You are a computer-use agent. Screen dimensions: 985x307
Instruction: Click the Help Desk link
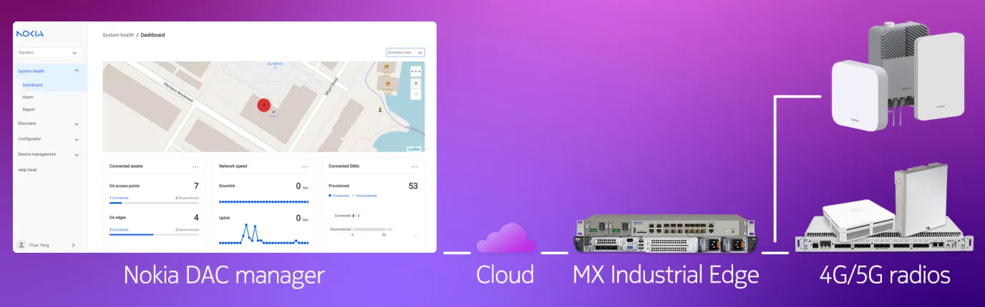pos(27,170)
